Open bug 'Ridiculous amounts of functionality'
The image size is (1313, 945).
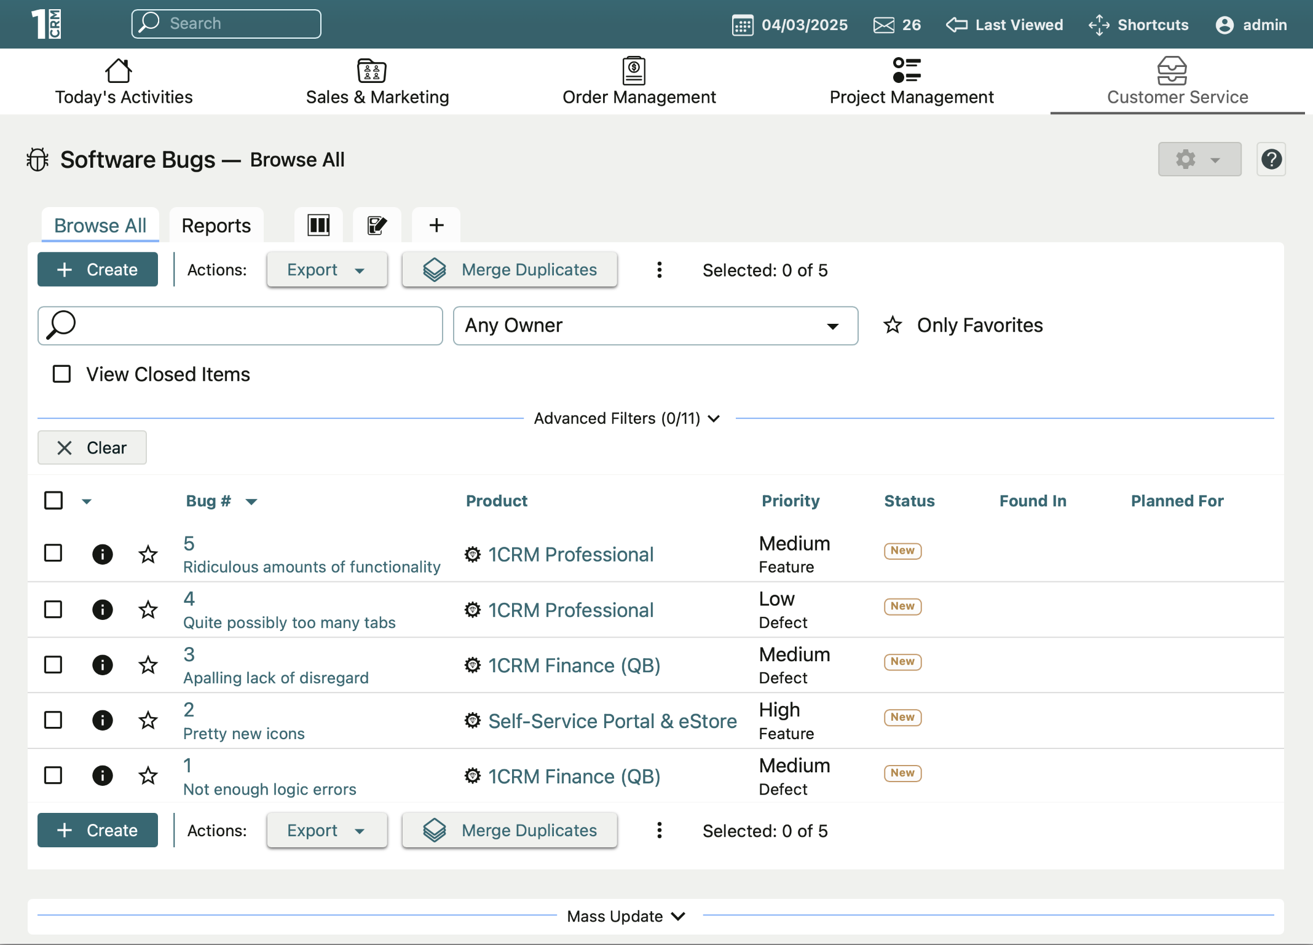point(312,567)
